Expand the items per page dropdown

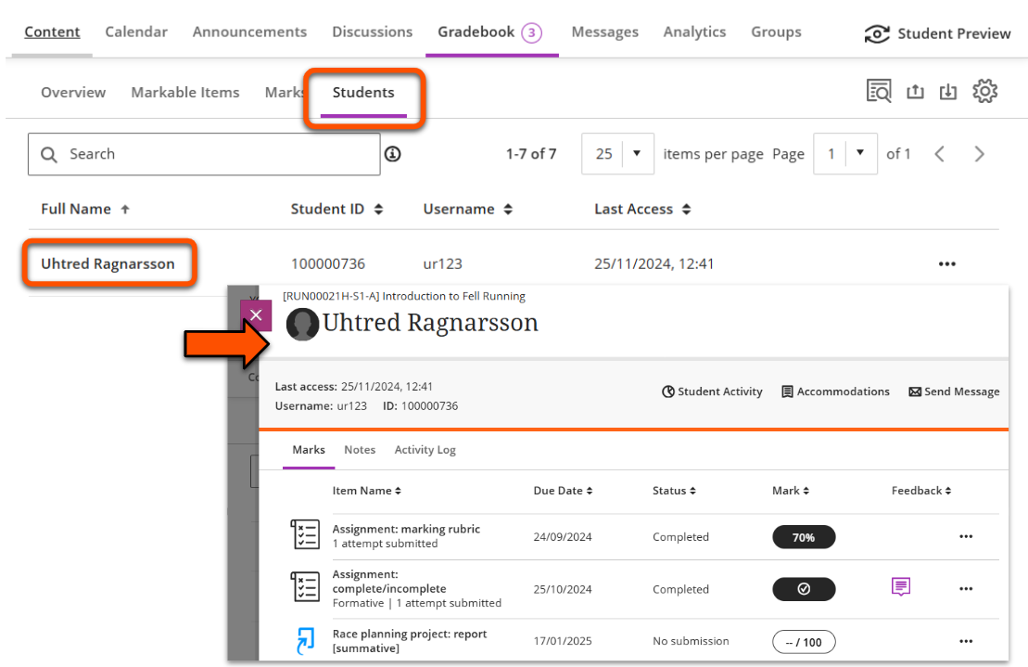click(x=637, y=154)
